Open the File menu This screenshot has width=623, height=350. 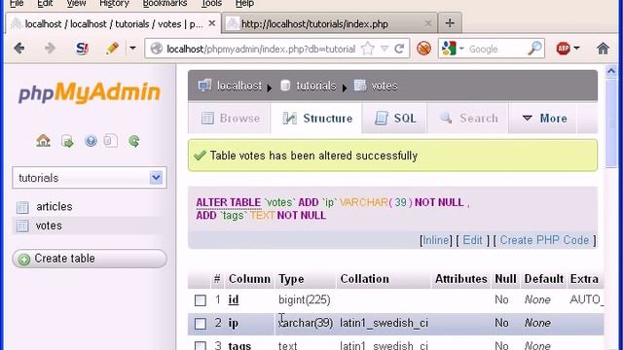click(x=17, y=4)
